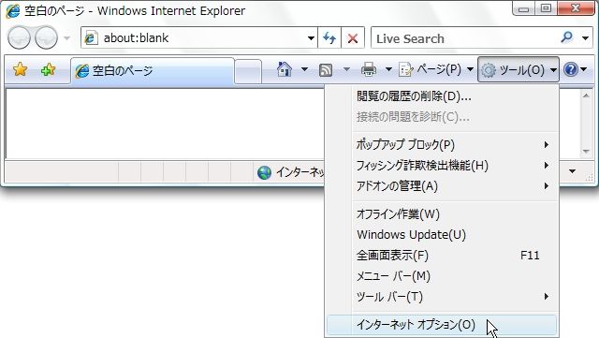Click the Forward navigation button

tap(46, 37)
